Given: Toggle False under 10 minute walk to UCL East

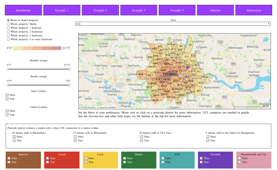Looking at the screenshot, I should (142, 137).
